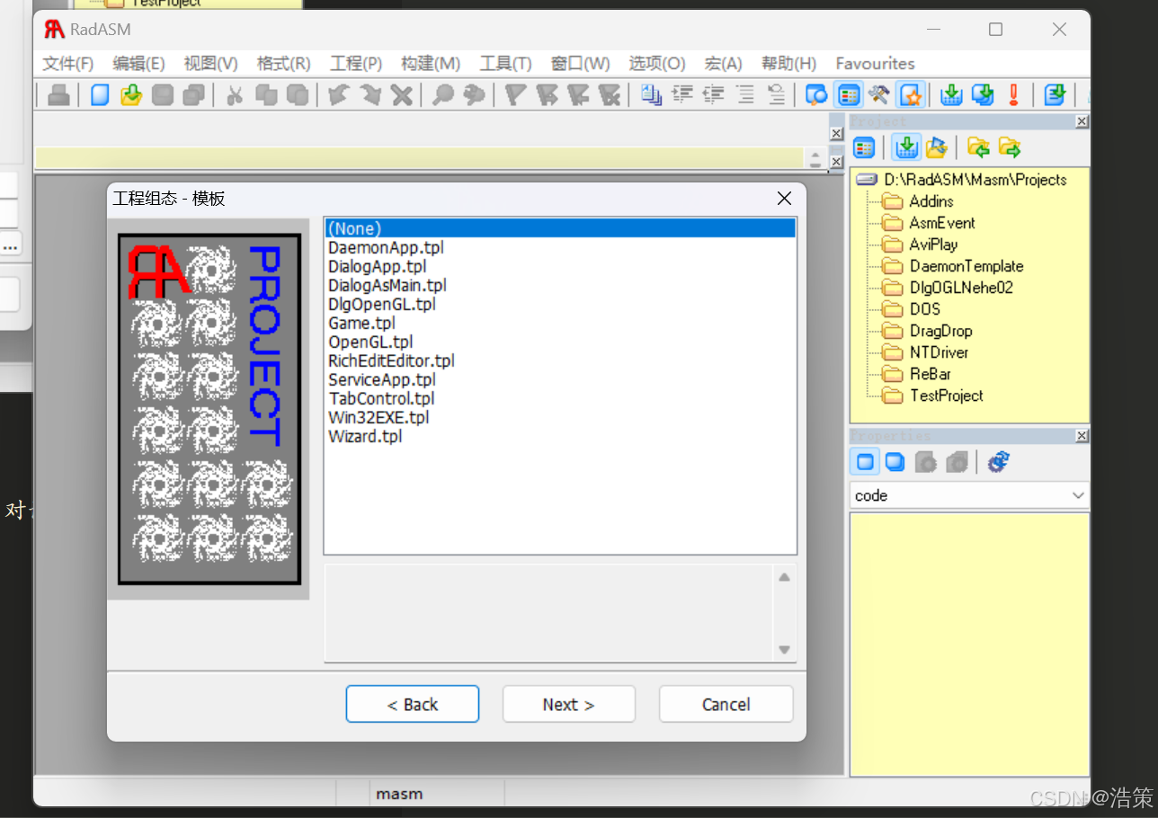
Task: Click the Next > button
Action: click(x=569, y=704)
